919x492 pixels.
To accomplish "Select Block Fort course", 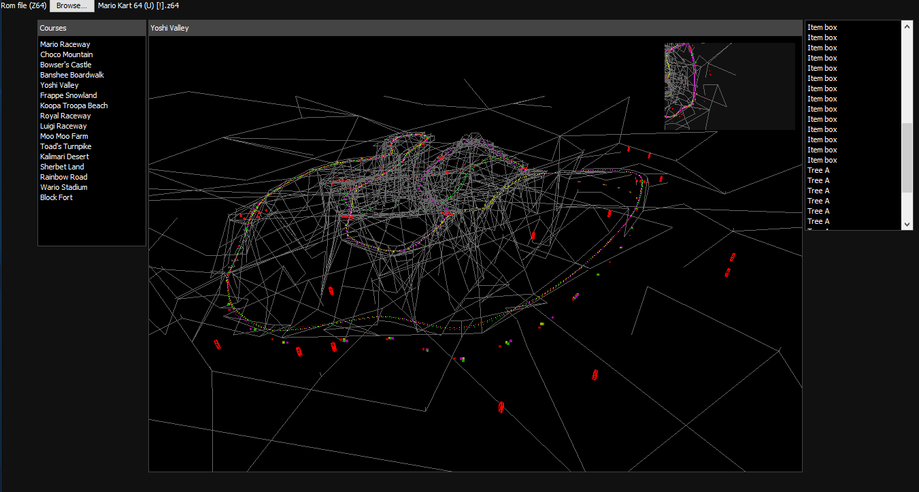I will point(56,197).
